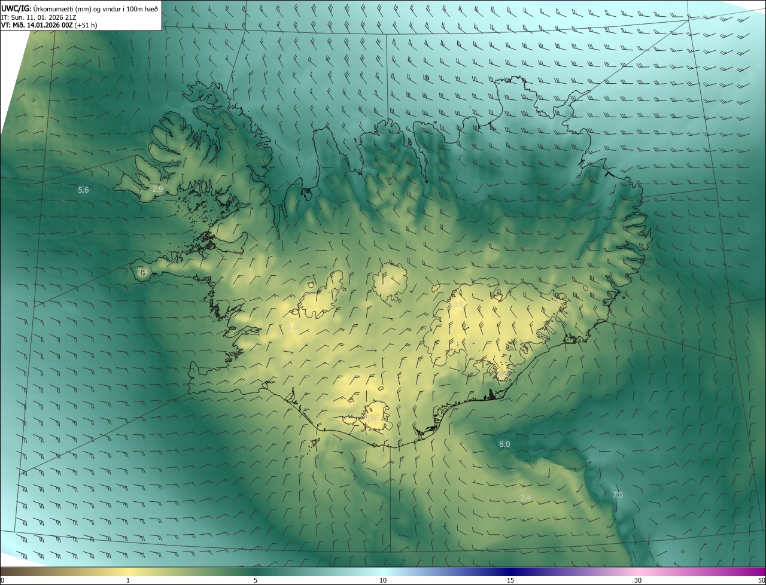Click the 2.4 label on the western peninsula tip
Viewport: 766px width, 585px height.
pos(142,272)
